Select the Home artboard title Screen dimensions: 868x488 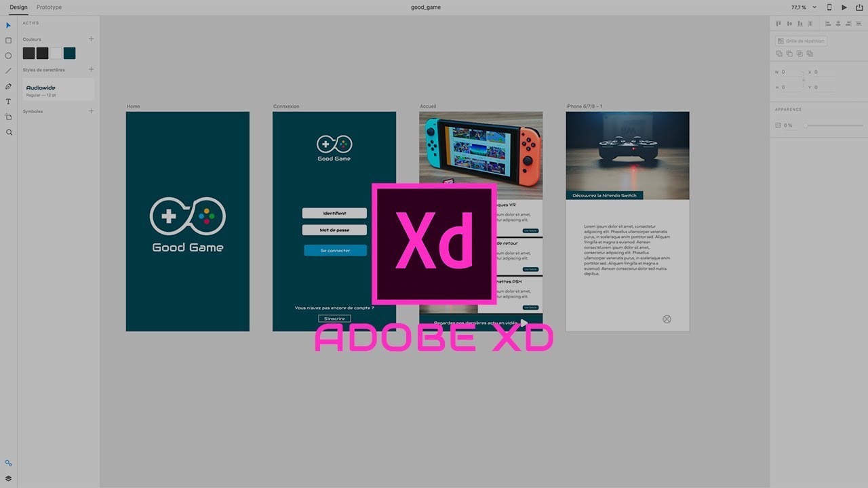click(133, 106)
